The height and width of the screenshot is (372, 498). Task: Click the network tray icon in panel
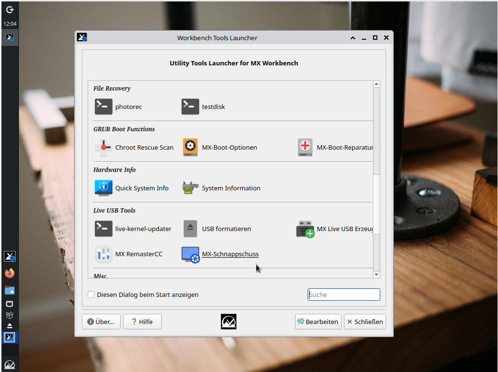click(10, 304)
